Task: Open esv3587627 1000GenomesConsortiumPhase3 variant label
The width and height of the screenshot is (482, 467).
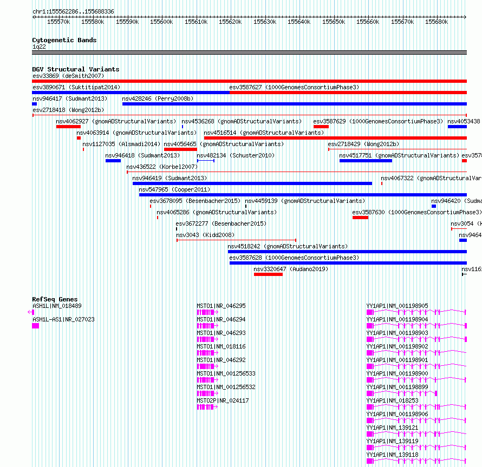Action: tap(294, 87)
